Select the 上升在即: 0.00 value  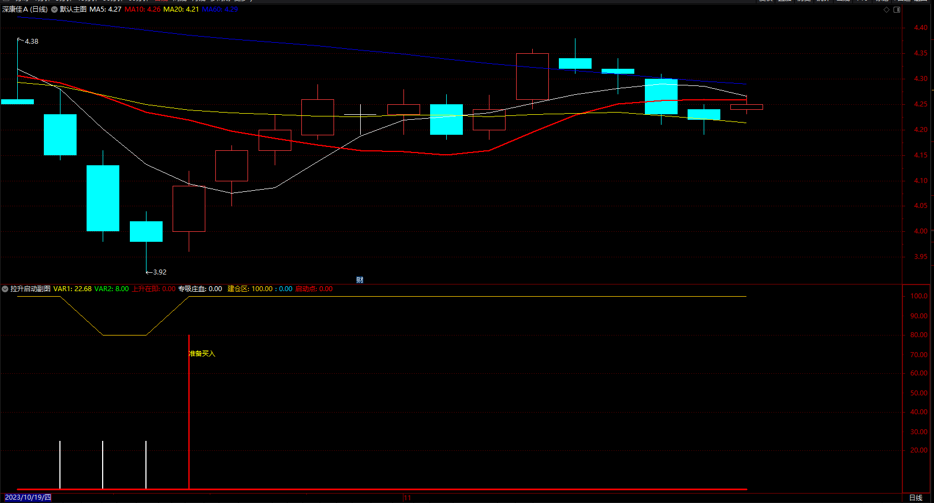click(x=154, y=289)
